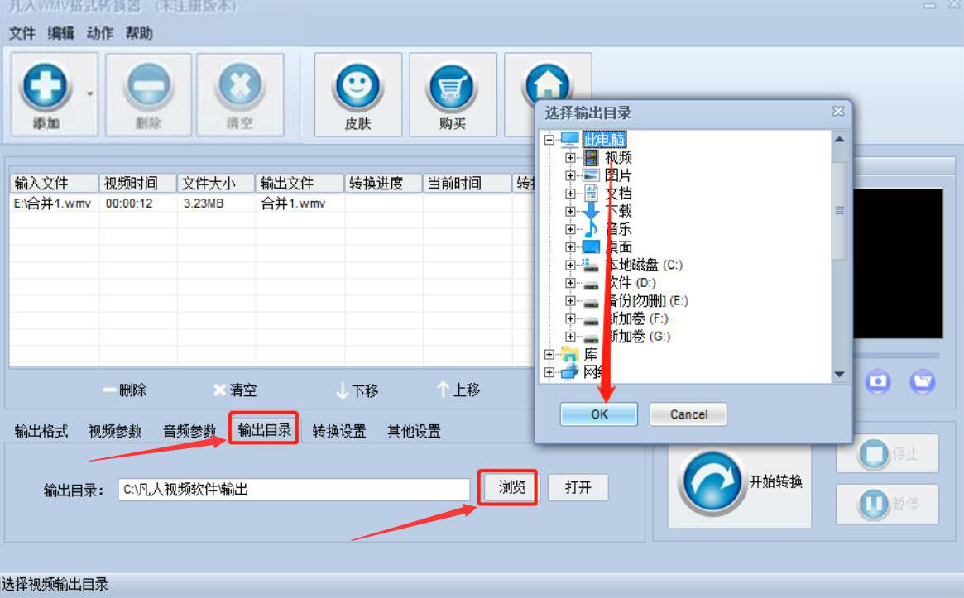The height and width of the screenshot is (598, 964).
Task: Click the snapshot camera icon under preview
Action: [x=878, y=381]
